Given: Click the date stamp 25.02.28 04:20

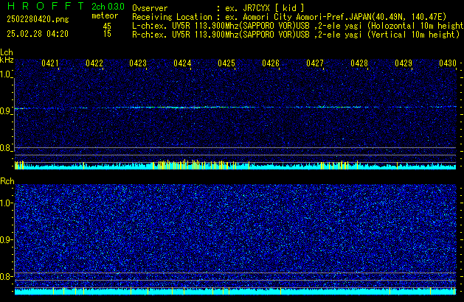Looking at the screenshot, I should pyautogui.click(x=38, y=34).
